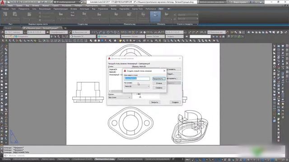Open lower style dropdown in Стили и стандарты
This screenshot has width=289, height=162.
[x=188, y=19]
